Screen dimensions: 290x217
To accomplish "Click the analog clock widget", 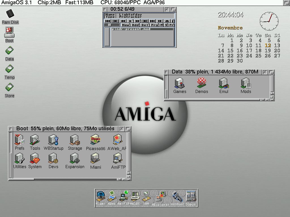I will (x=269, y=21).
